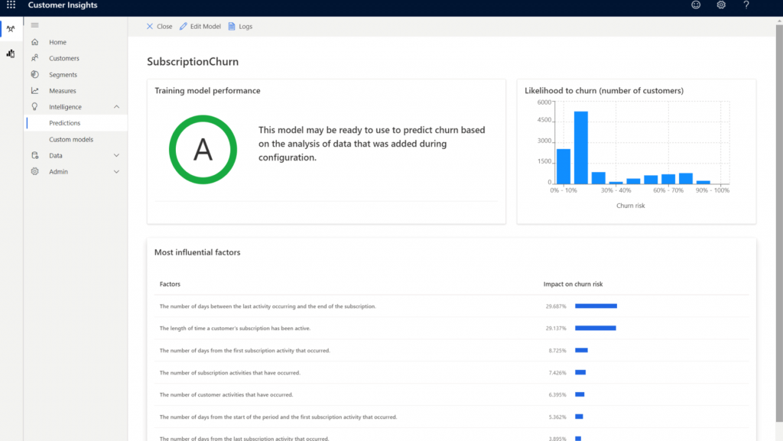This screenshot has width=783, height=441.
Task: Click the tallest churn histogram bar
Action: point(581,148)
